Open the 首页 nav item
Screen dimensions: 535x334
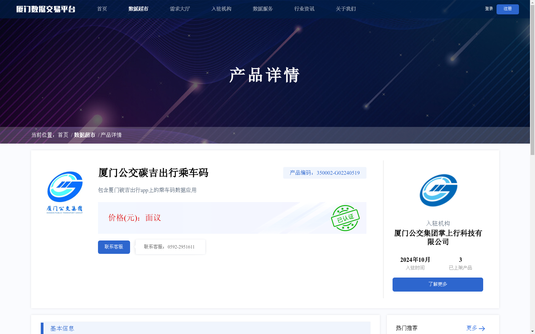pos(102,9)
